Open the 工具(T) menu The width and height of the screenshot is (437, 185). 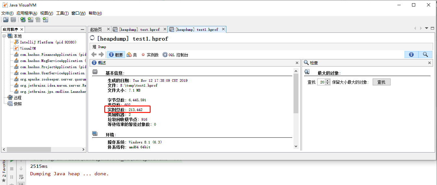62,13
